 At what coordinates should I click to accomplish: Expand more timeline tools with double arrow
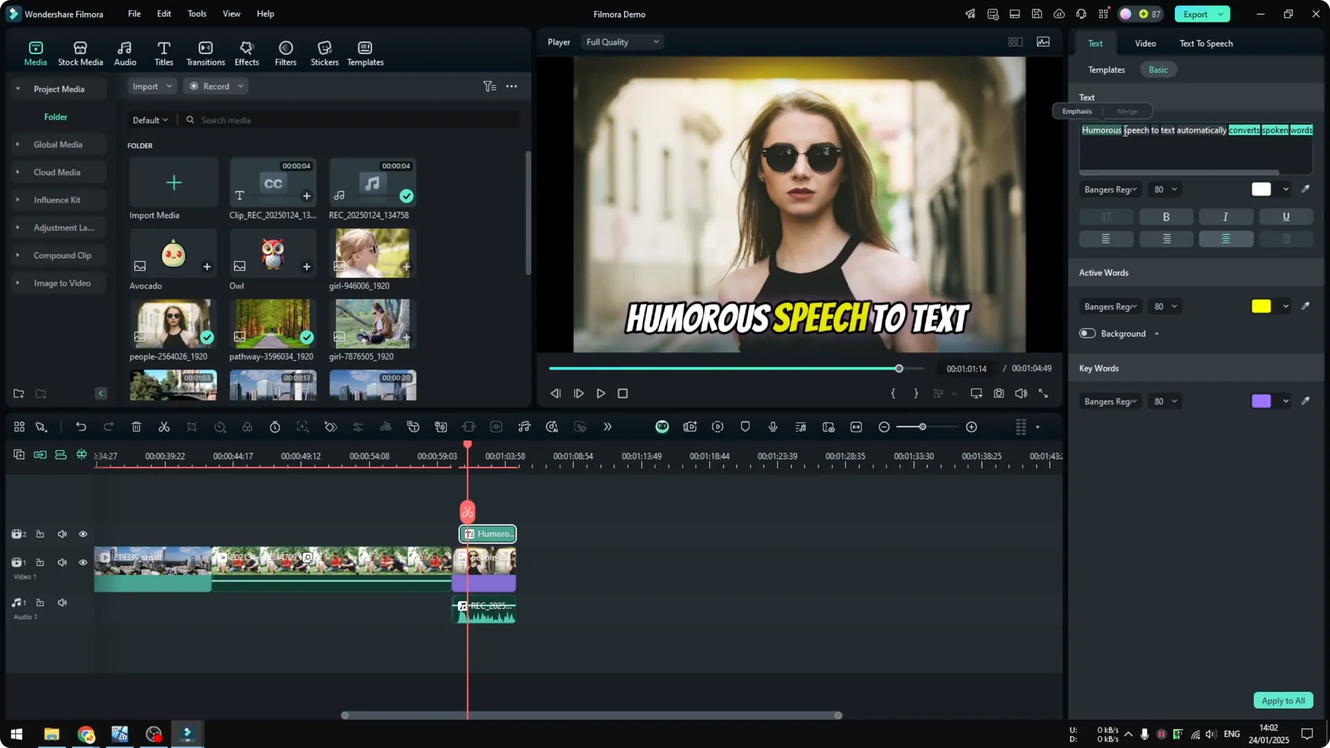[608, 427]
